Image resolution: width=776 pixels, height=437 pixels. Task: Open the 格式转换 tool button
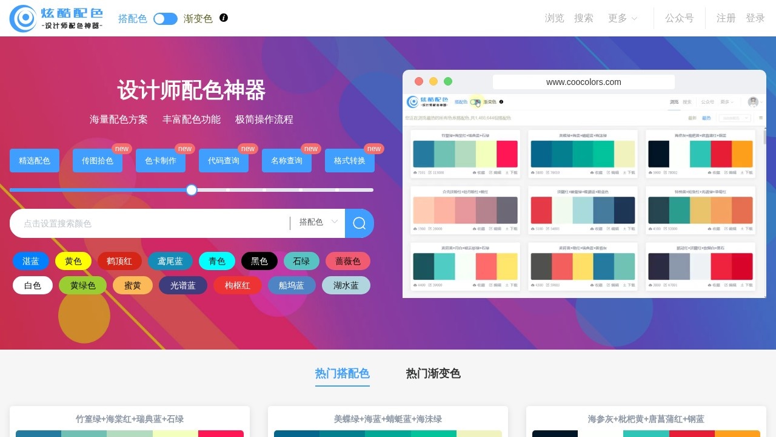pyautogui.click(x=350, y=161)
